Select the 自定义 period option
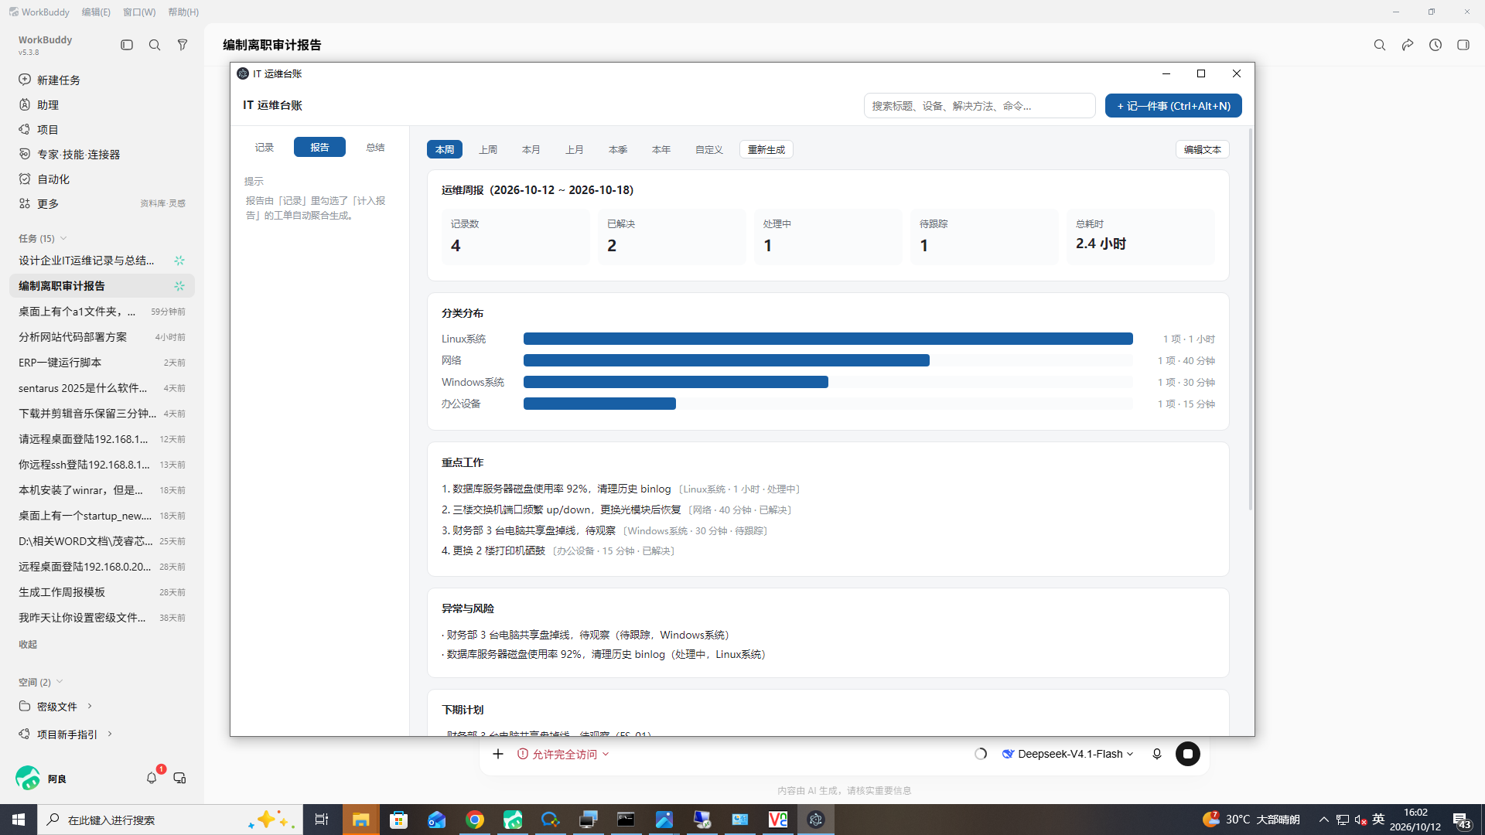The height and width of the screenshot is (835, 1485). coord(708,149)
